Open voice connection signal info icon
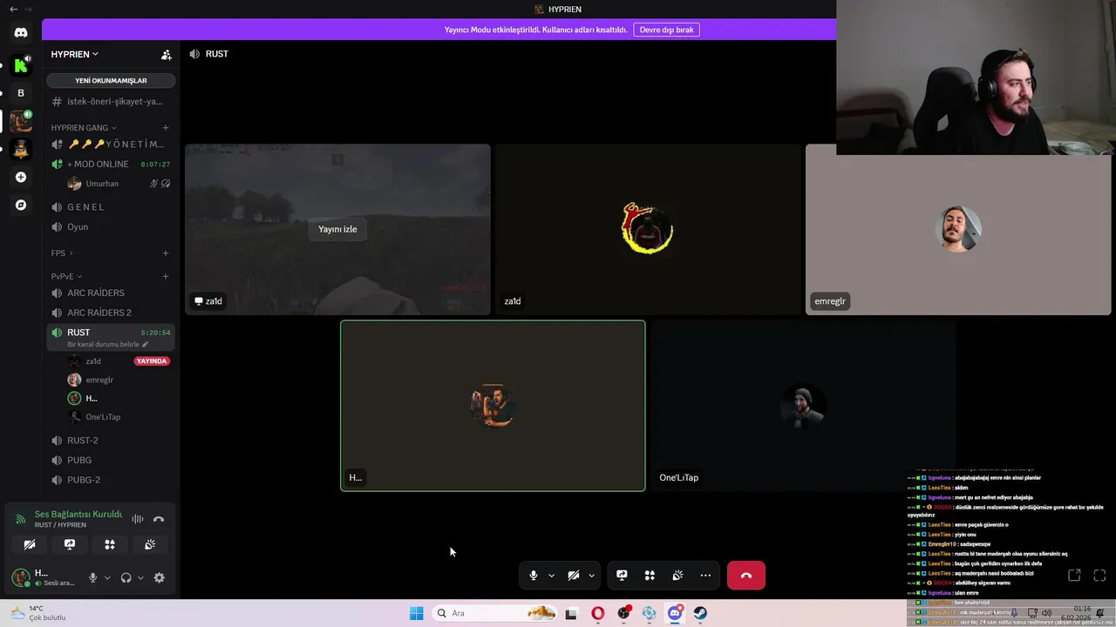This screenshot has width=1116, height=627. [x=21, y=519]
